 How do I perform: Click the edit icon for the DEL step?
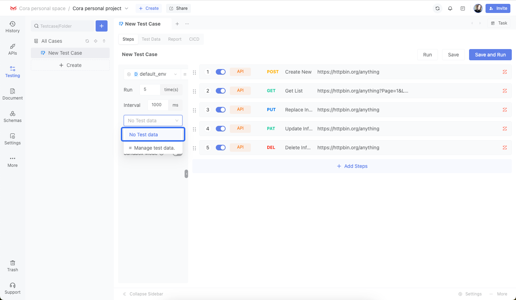point(505,148)
